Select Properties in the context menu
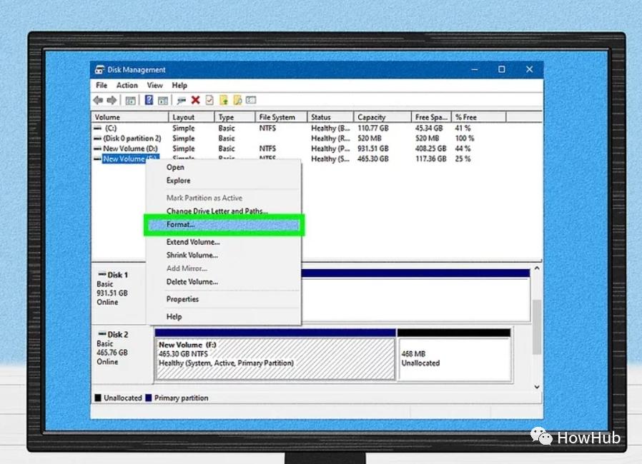642x464 pixels. coord(182,299)
